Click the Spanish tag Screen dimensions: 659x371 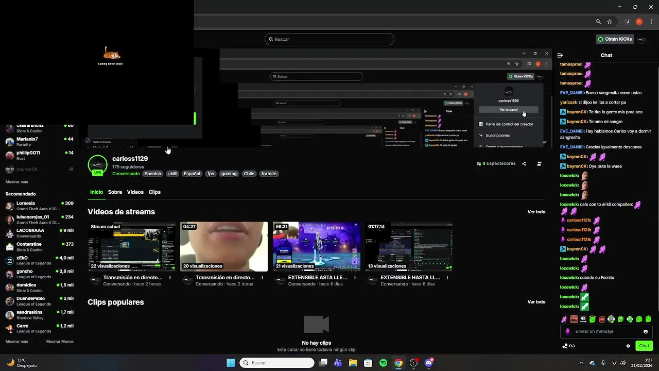click(x=152, y=174)
